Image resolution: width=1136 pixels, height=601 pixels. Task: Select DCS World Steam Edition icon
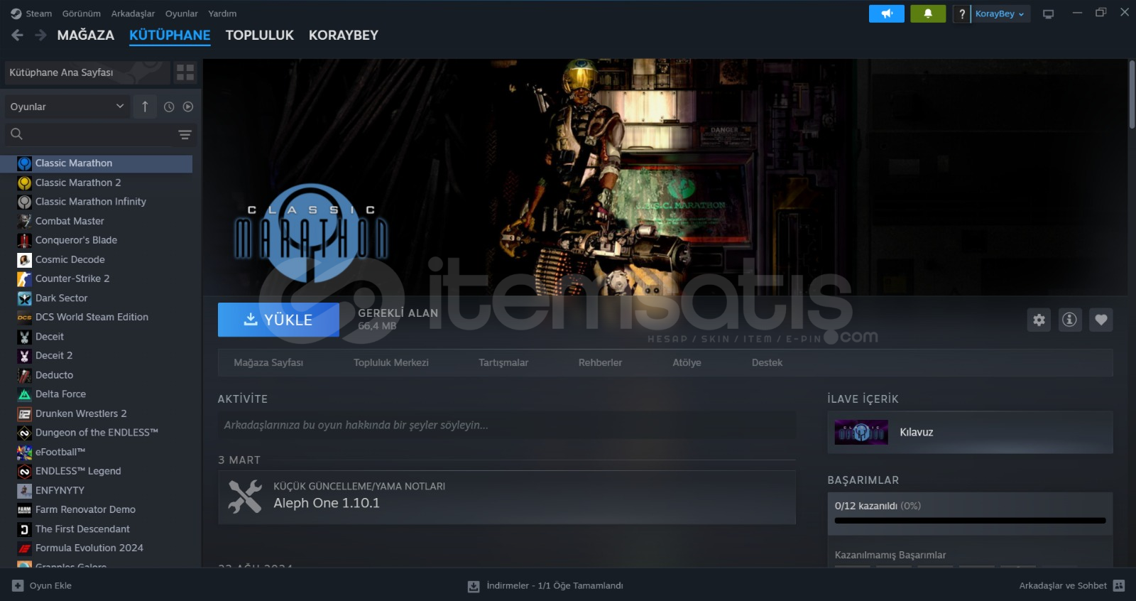(x=24, y=318)
